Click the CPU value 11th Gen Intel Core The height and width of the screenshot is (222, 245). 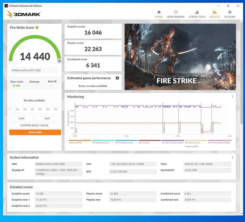tap(133, 164)
